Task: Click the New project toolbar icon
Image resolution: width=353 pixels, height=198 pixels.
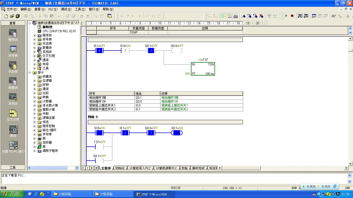Action: pyautogui.click(x=6, y=16)
